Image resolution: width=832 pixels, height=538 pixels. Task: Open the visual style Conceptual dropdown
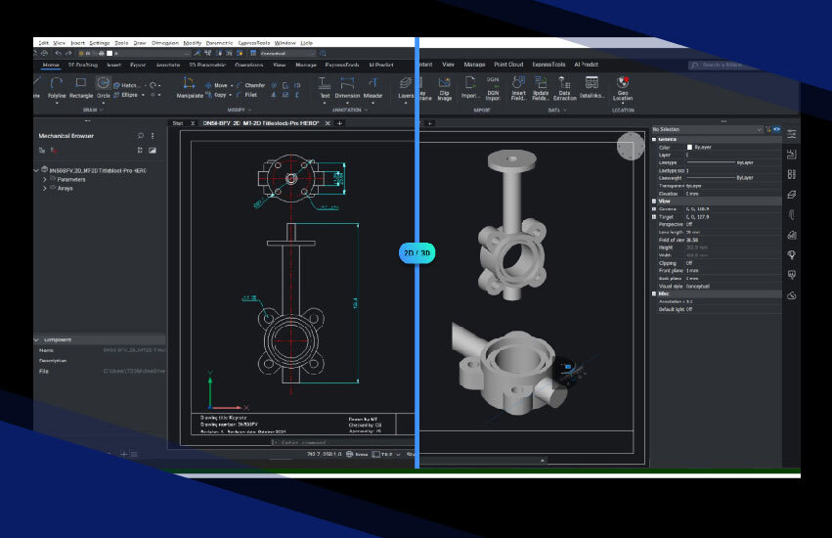click(286, 53)
